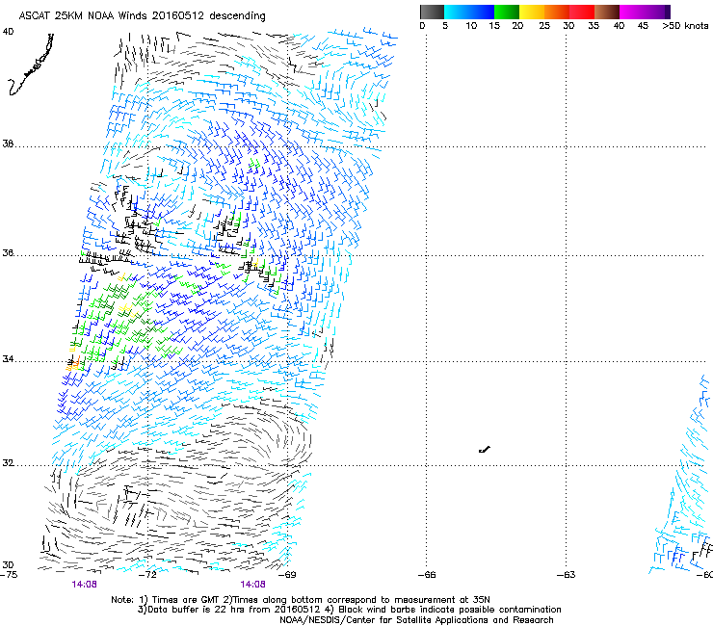Click the longitude label '-69'
Screen dimensions: 713x626
point(287,575)
